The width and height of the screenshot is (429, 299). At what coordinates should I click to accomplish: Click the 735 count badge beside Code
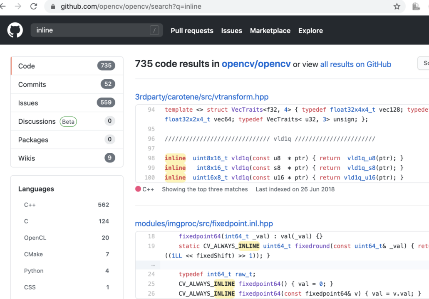click(x=106, y=66)
